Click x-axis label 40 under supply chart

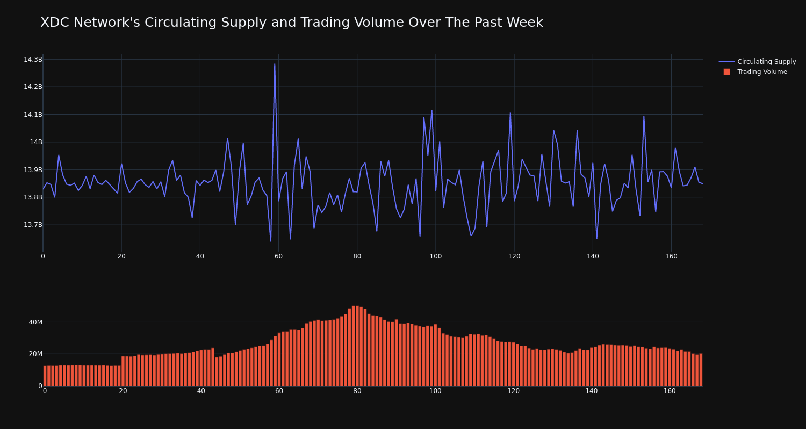click(x=200, y=256)
